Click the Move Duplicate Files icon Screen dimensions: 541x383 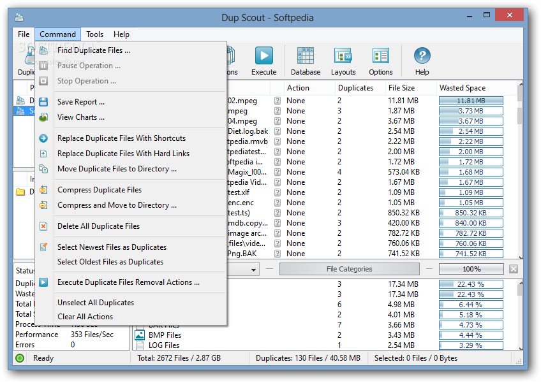(x=43, y=169)
